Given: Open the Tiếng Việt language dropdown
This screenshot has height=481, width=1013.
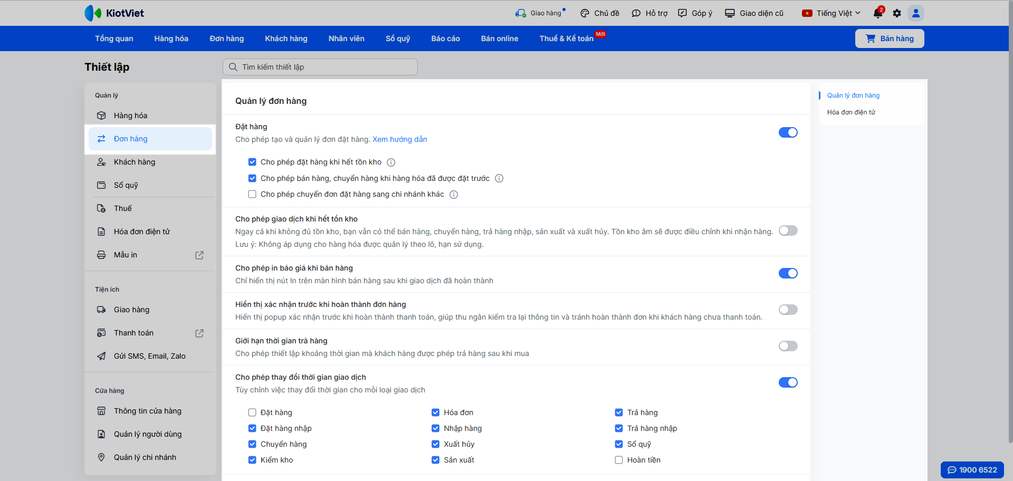Looking at the screenshot, I should point(832,13).
